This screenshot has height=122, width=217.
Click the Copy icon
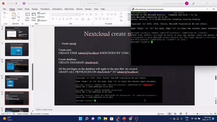[19, 17]
